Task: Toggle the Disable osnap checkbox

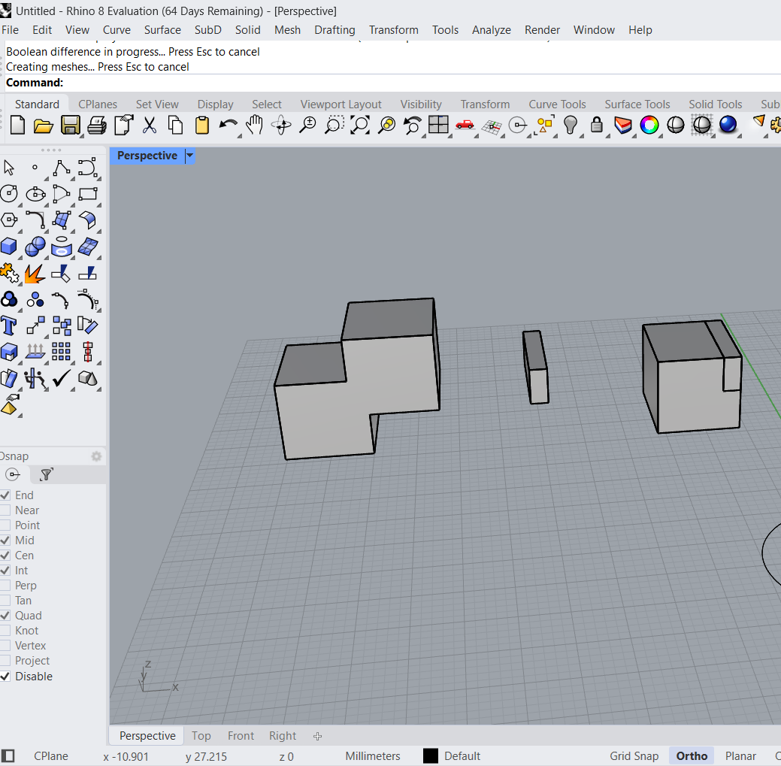Action: pyautogui.click(x=6, y=677)
